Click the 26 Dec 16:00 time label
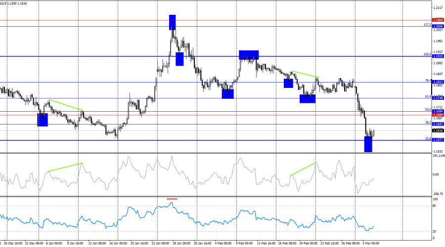The height and width of the screenshot is (247, 445). (13, 244)
